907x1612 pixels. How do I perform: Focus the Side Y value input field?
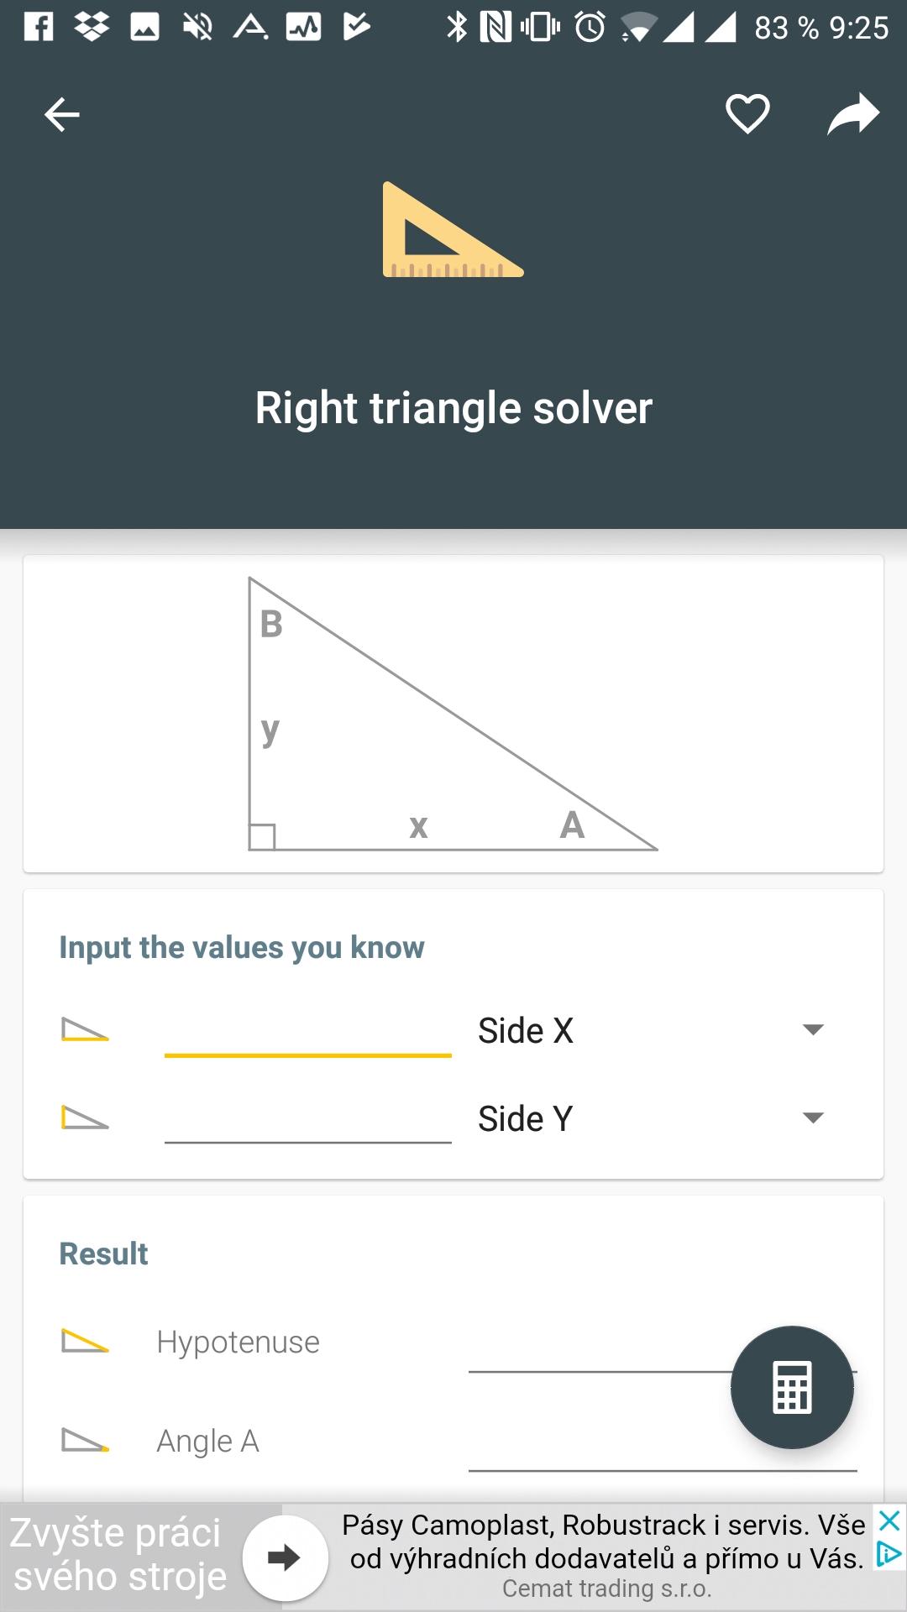click(308, 1118)
